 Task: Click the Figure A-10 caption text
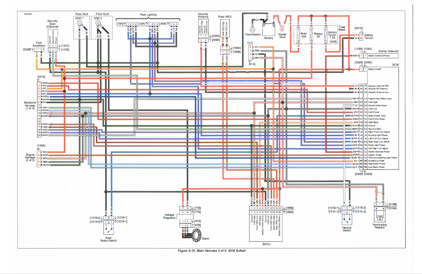[x=211, y=251]
